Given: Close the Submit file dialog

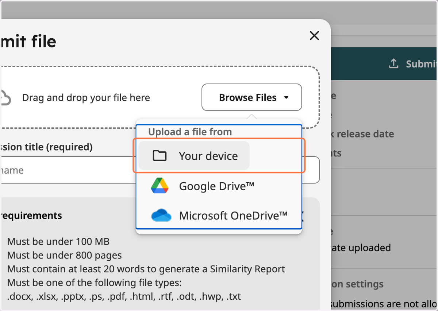Looking at the screenshot, I should 314,35.
